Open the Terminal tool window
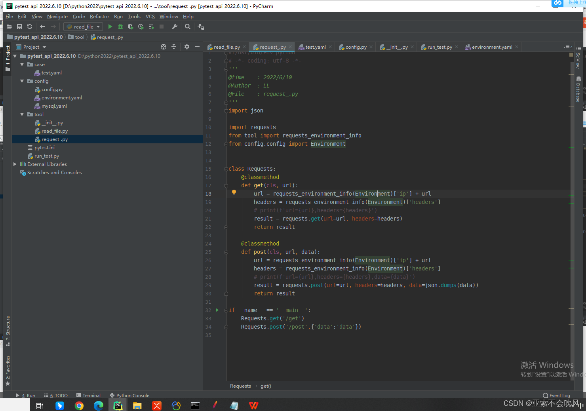586x411 pixels. pyautogui.click(x=88, y=396)
